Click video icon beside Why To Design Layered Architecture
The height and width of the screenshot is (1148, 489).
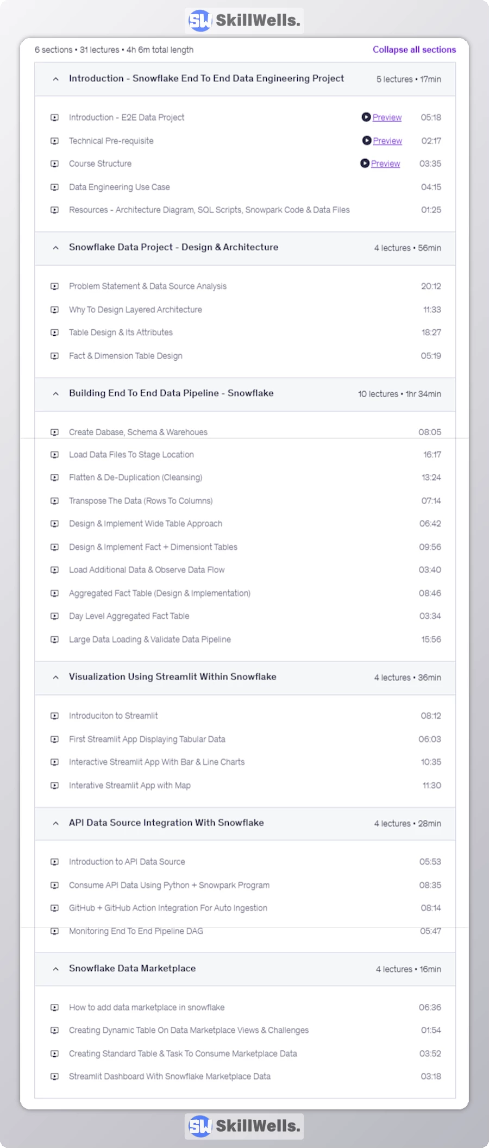(54, 310)
